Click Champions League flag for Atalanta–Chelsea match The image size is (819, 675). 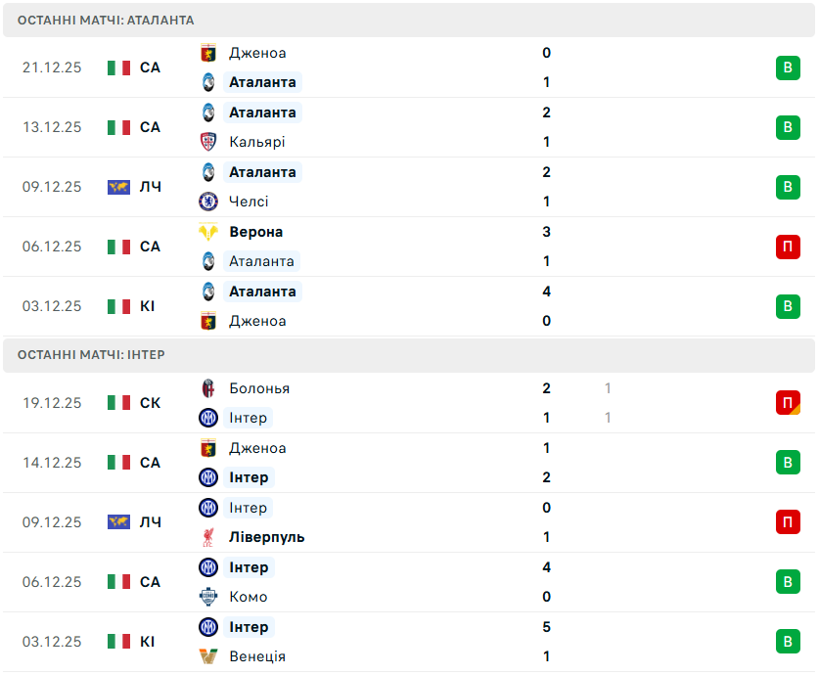point(118,187)
